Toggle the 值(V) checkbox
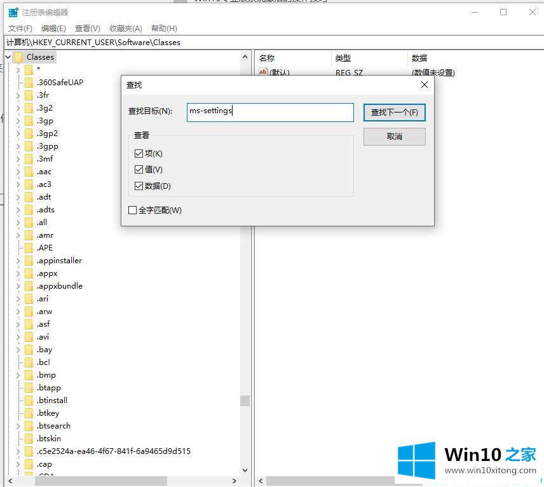The image size is (544, 487). (139, 170)
